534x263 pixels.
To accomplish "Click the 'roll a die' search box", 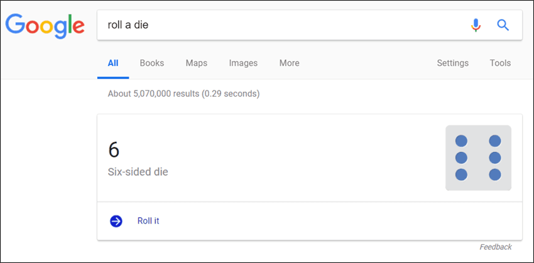I will 310,25.
